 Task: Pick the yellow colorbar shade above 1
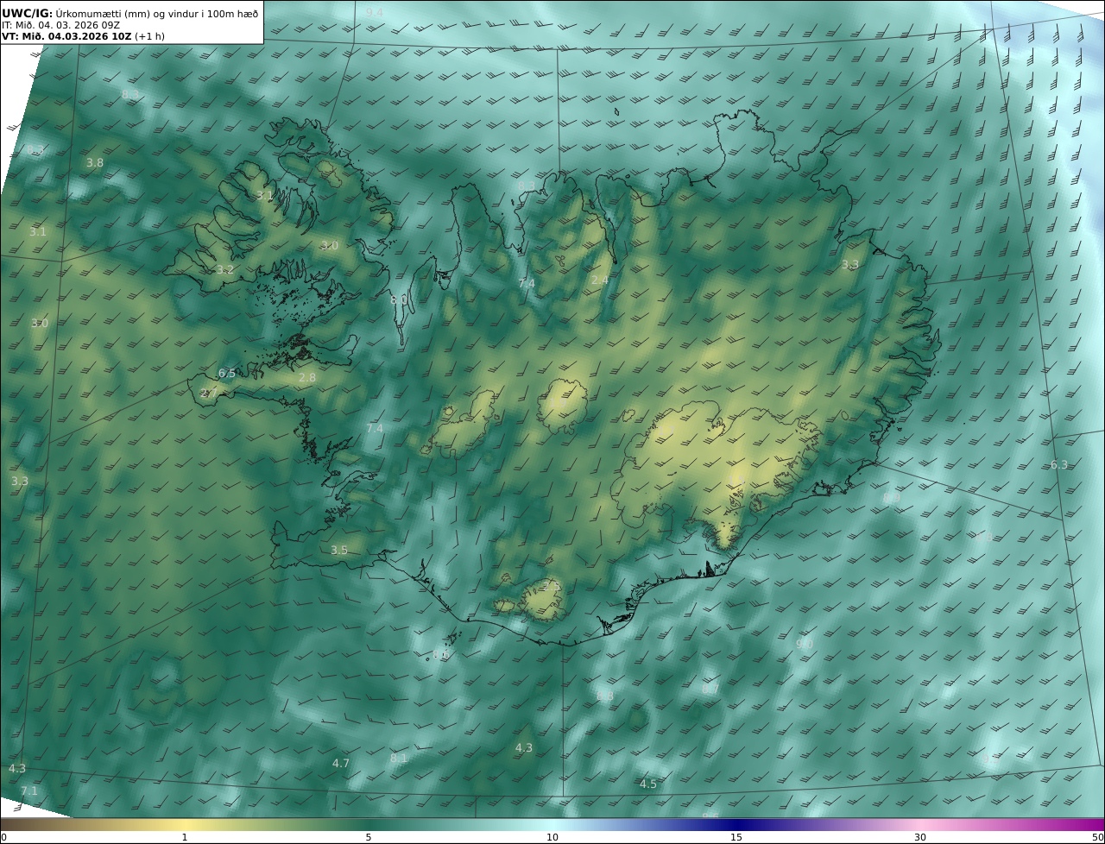tap(185, 824)
